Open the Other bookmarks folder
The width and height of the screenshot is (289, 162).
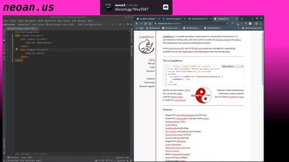click(x=252, y=28)
